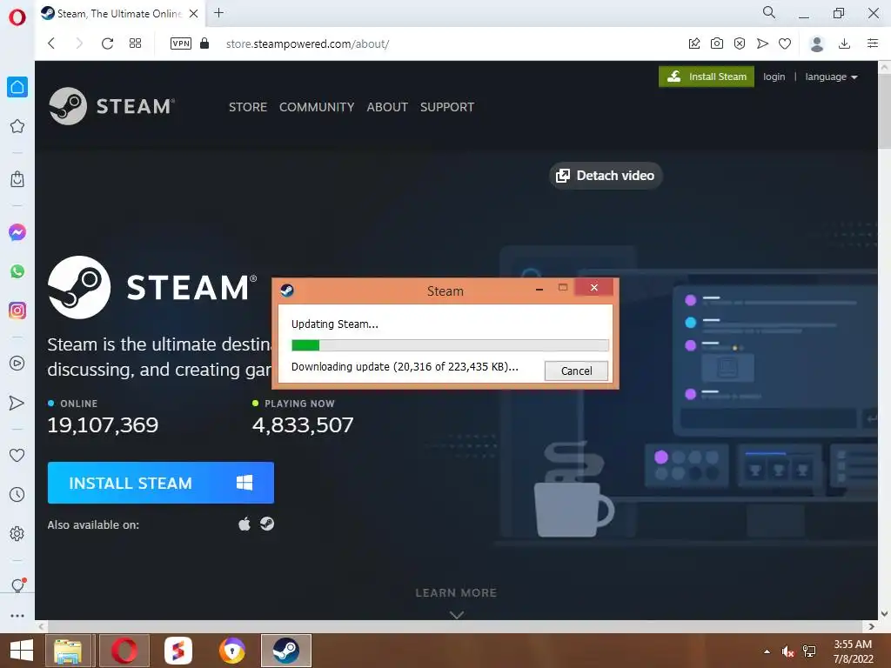The height and width of the screenshot is (668, 891).
Task: Click the Updating Steam progress bar
Action: [450, 345]
